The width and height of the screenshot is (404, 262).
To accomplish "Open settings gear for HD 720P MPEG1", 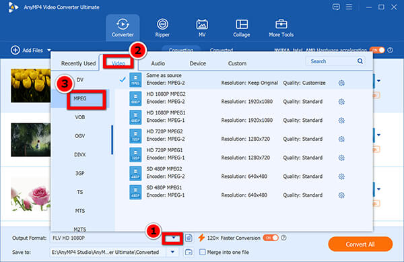I will click(x=341, y=158).
